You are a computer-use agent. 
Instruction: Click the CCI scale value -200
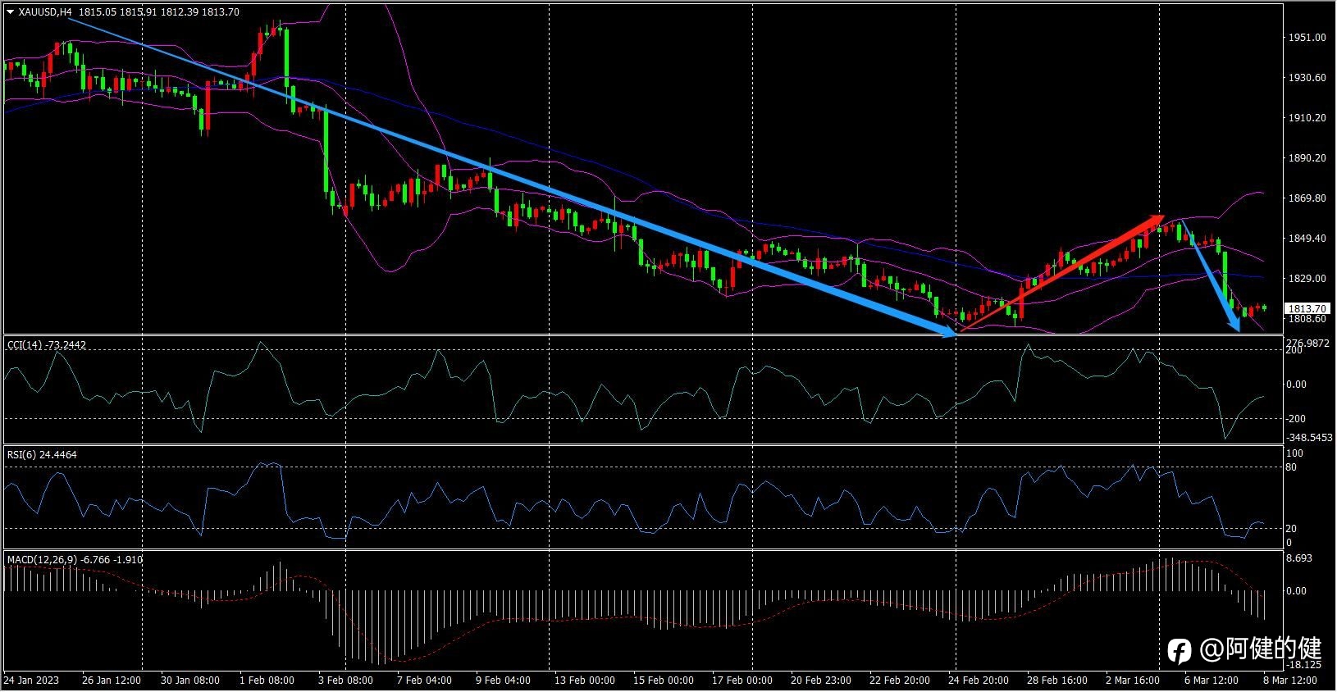click(1297, 419)
